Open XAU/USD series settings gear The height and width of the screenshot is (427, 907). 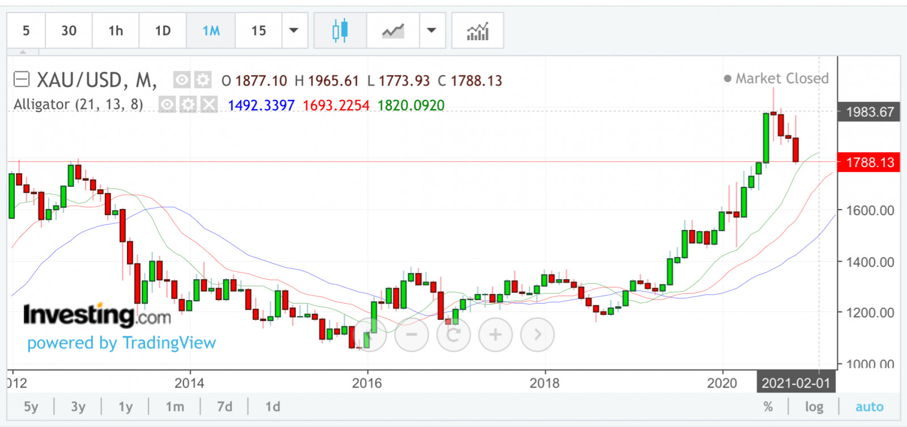coord(202,80)
